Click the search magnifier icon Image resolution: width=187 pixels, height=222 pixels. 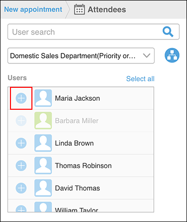tap(168, 32)
